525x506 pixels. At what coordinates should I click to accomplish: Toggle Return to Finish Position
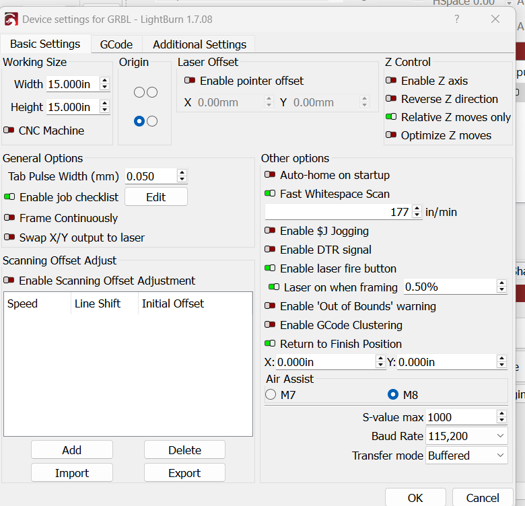270,344
